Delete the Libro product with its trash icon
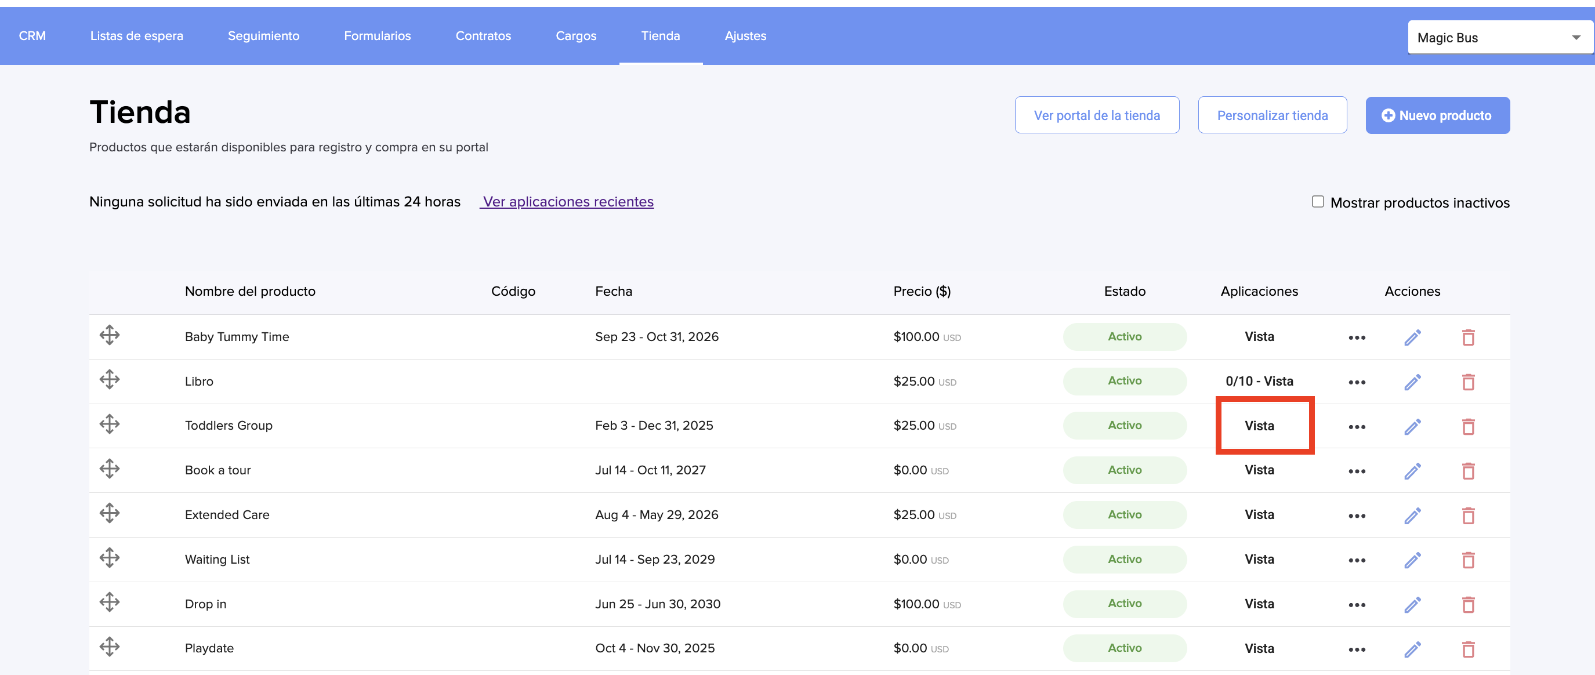The width and height of the screenshot is (1595, 675). pyautogui.click(x=1467, y=382)
